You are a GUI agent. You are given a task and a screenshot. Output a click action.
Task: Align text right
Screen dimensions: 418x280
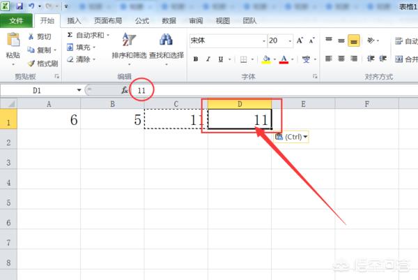click(354, 59)
